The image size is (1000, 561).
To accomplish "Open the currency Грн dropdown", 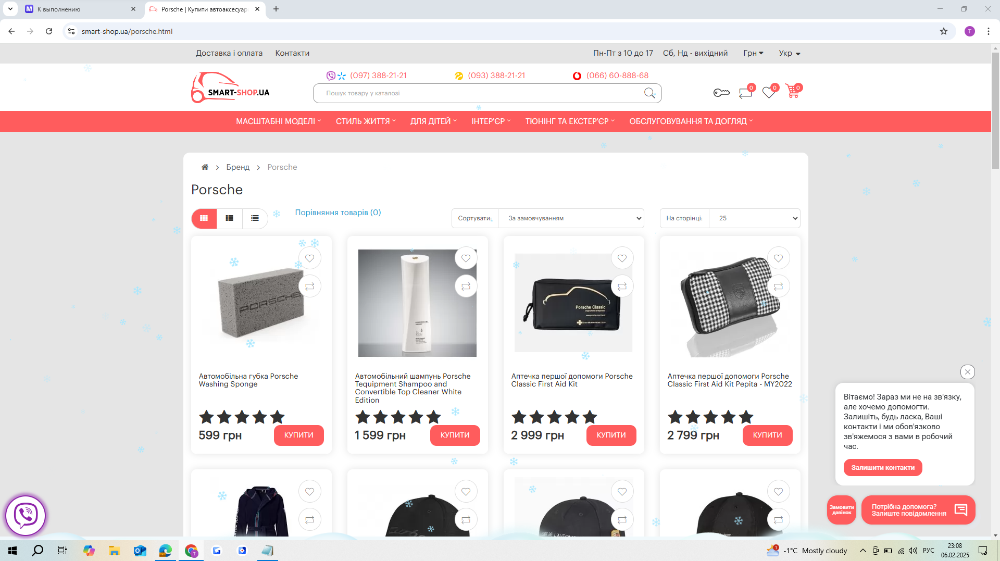I will click(753, 53).
